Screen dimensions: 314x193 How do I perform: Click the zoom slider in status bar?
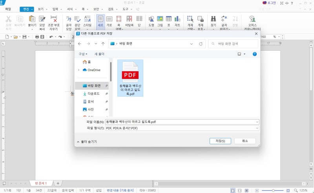(x=273, y=190)
